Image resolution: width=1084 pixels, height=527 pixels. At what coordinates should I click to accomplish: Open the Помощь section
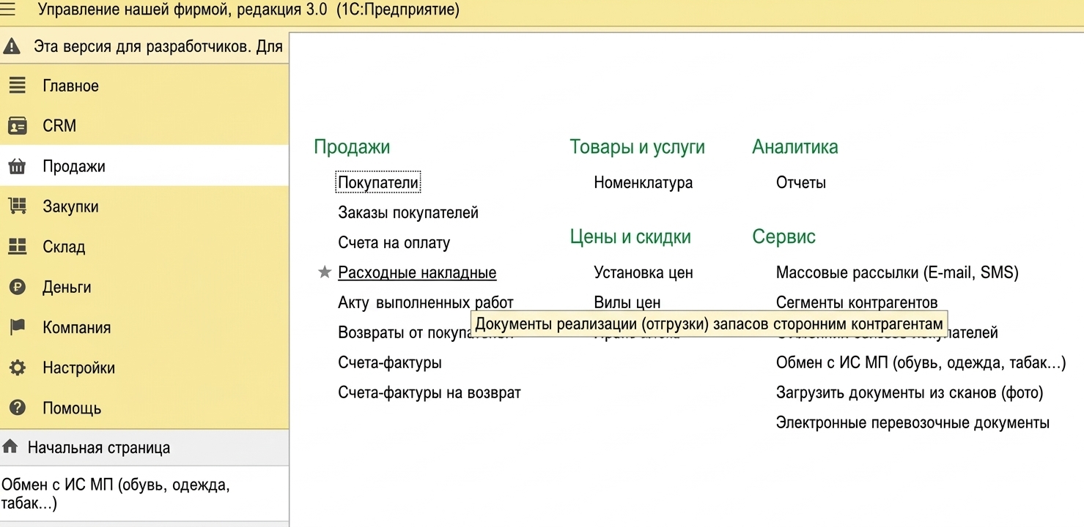tap(144, 408)
